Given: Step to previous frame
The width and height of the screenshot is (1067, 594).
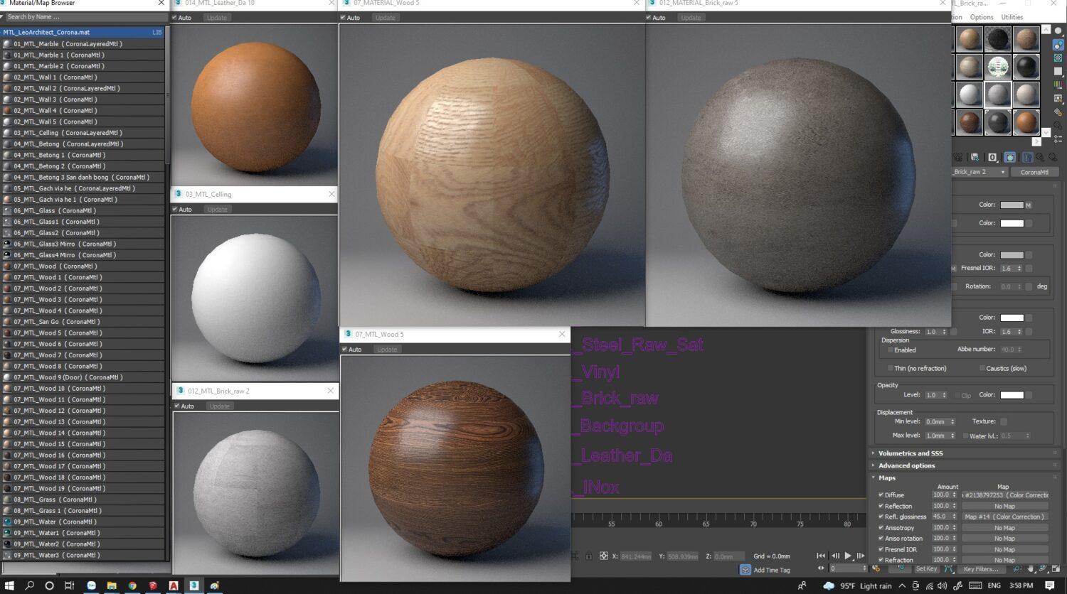Looking at the screenshot, I should pyautogui.click(x=836, y=556).
